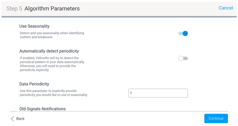Cancel the algorithm parameters wizard
Image resolution: width=238 pixels, height=126 pixels.
tap(226, 8)
